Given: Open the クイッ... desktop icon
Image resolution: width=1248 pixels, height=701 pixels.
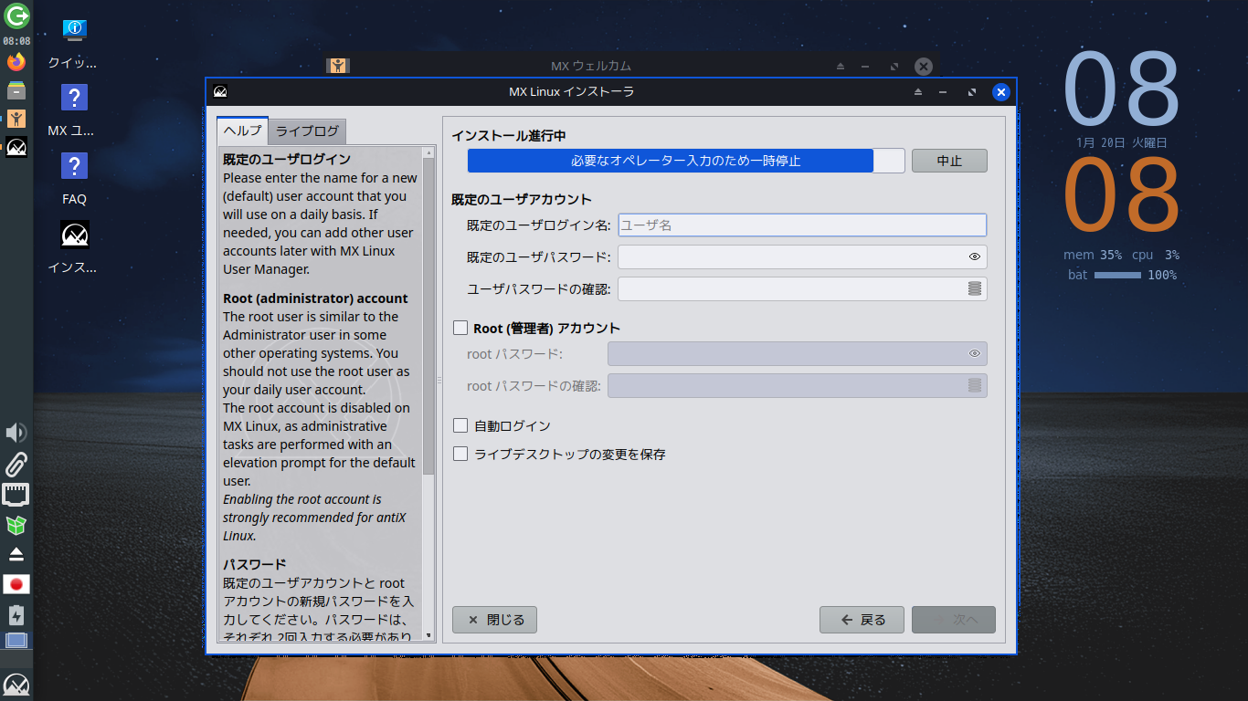Looking at the screenshot, I should [x=74, y=44].
